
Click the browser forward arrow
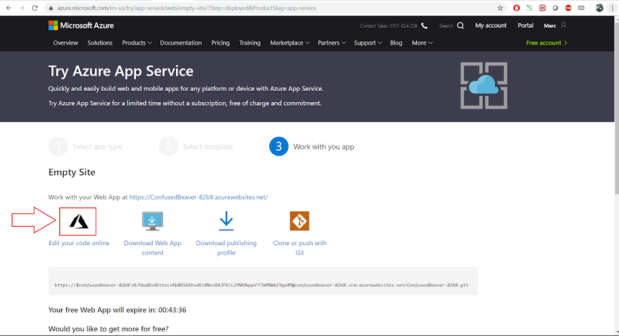click(22, 8)
